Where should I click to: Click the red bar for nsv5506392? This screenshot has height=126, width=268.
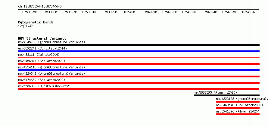click(x=139, y=89)
